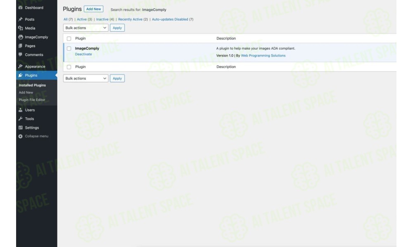
Task: Click the top Apply button
Action: 117,28
